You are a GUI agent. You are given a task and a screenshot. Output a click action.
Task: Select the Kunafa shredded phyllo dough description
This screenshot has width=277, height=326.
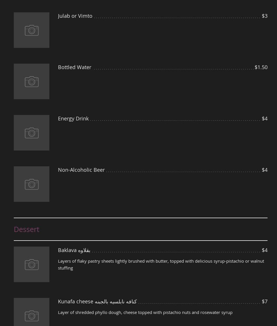(x=145, y=313)
